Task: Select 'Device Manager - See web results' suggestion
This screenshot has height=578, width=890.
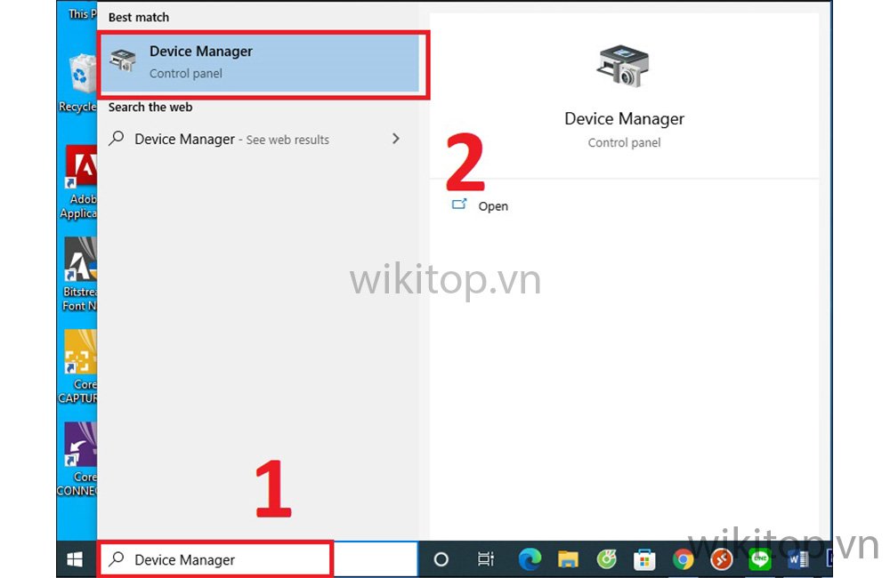Action: pos(231,140)
